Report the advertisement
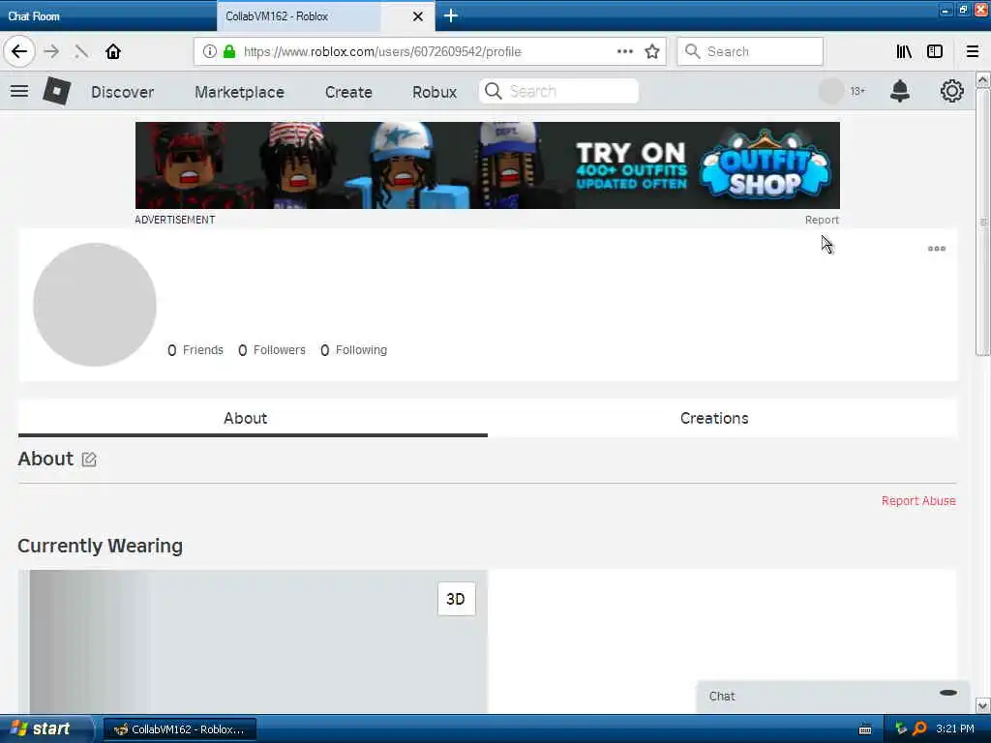 pos(822,220)
